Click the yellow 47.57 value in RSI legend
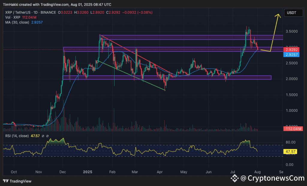The height and width of the screenshot is (186, 307). click(x=35, y=136)
